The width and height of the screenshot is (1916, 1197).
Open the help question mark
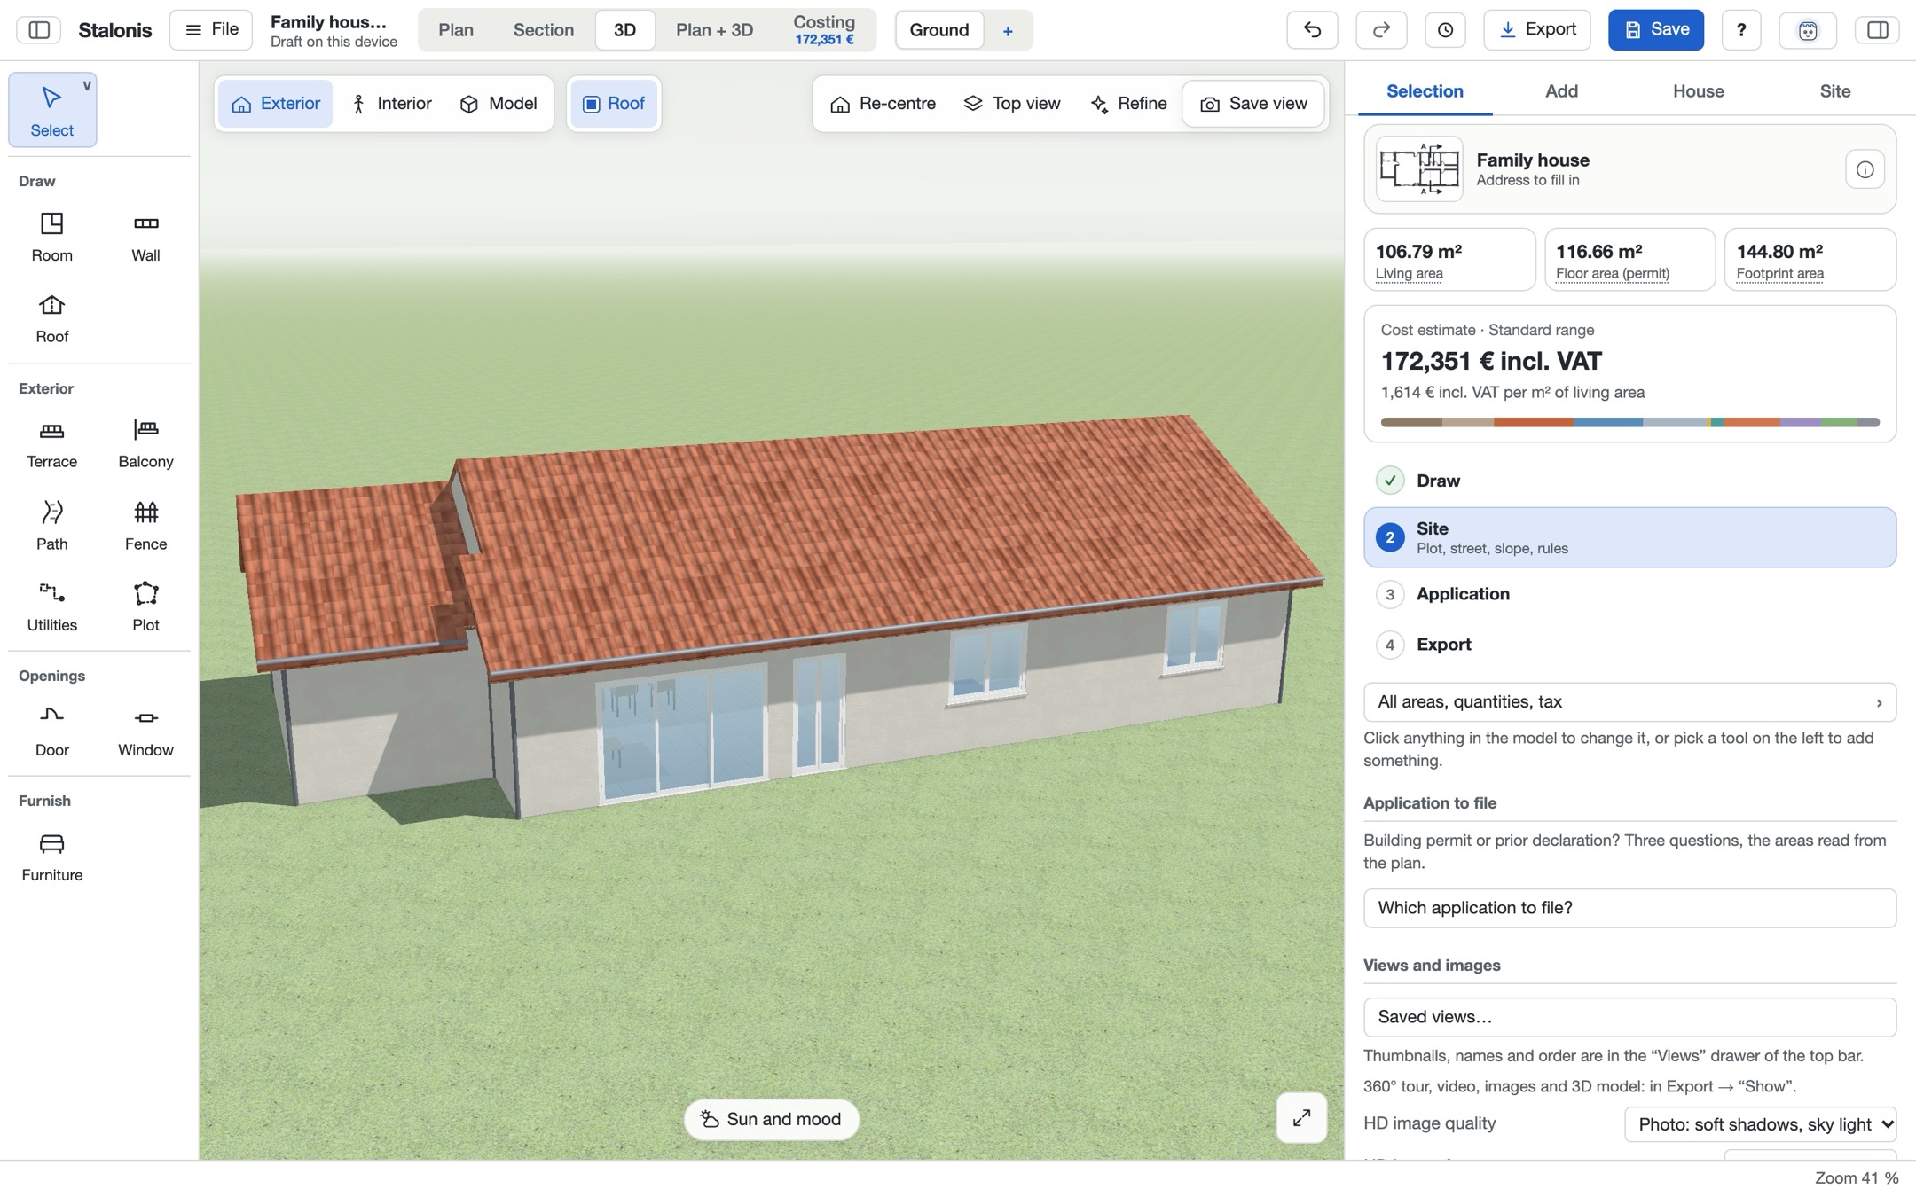tap(1741, 30)
